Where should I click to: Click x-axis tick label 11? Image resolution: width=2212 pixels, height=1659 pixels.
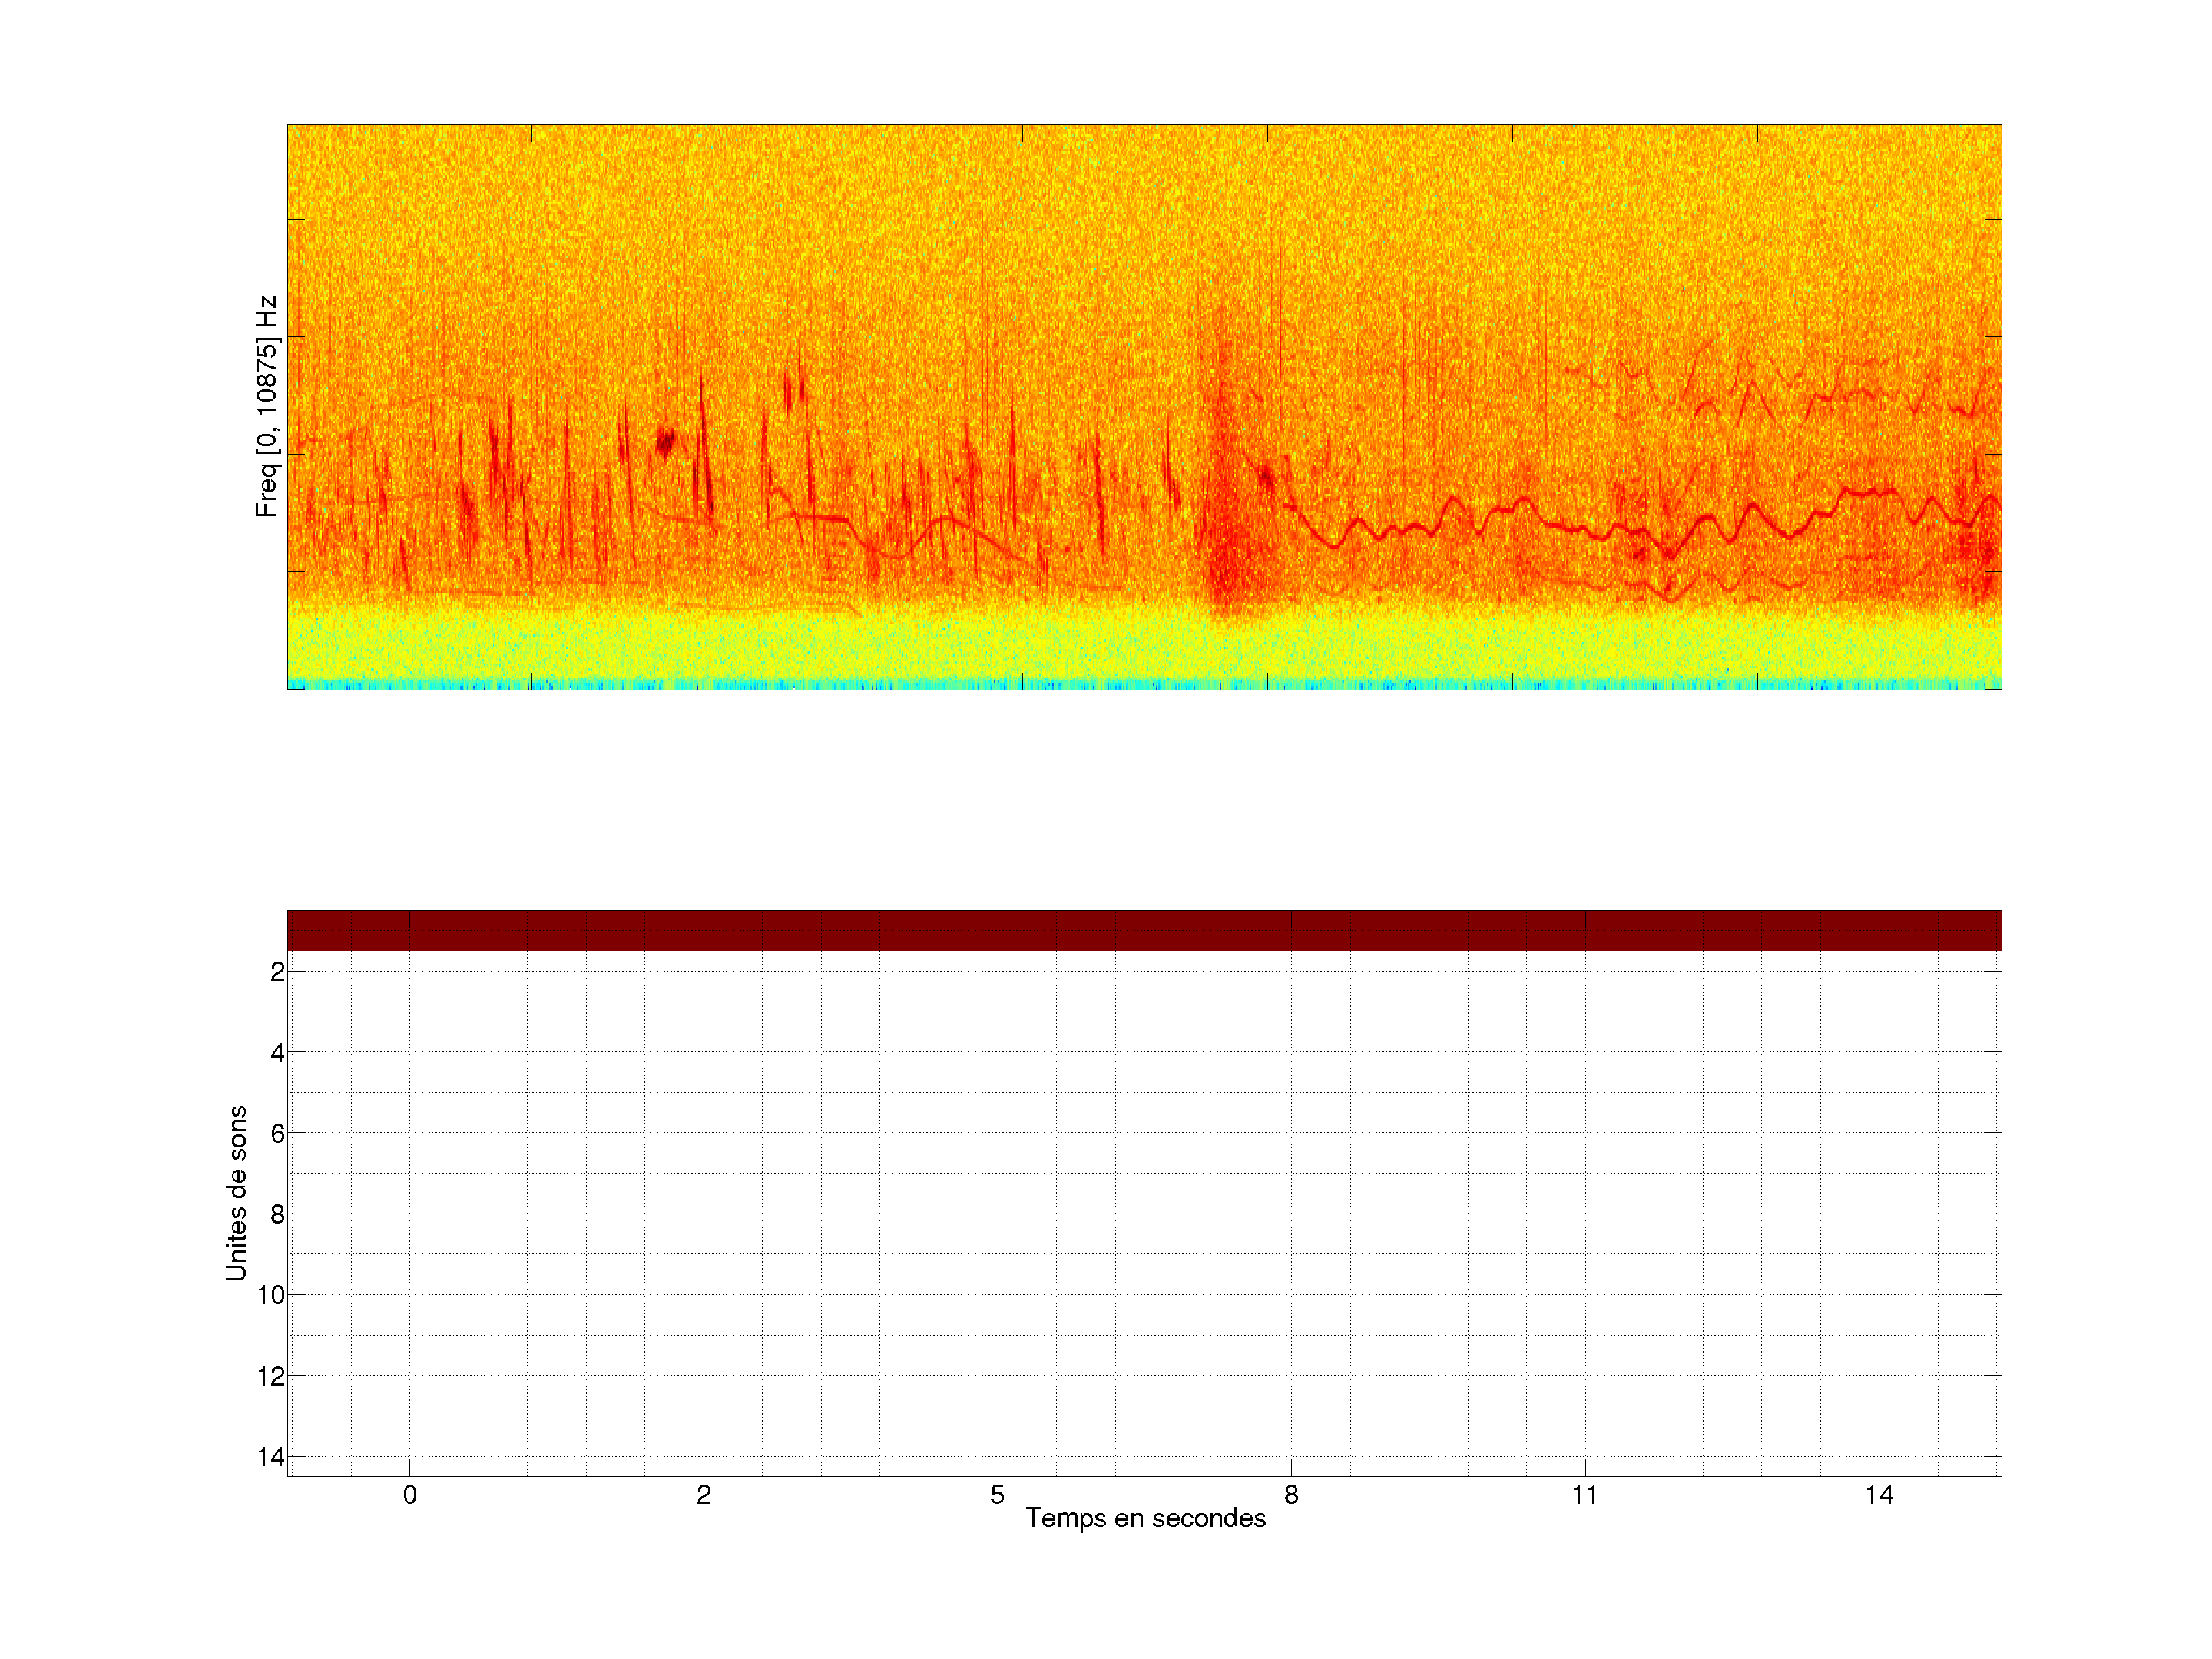(1585, 1495)
